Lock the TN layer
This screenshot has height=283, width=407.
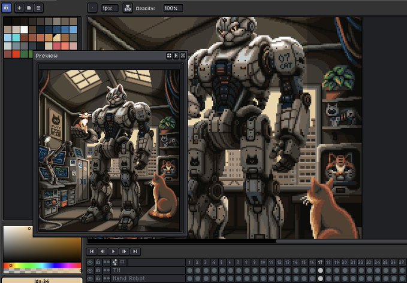pyautogui.click(x=98, y=270)
